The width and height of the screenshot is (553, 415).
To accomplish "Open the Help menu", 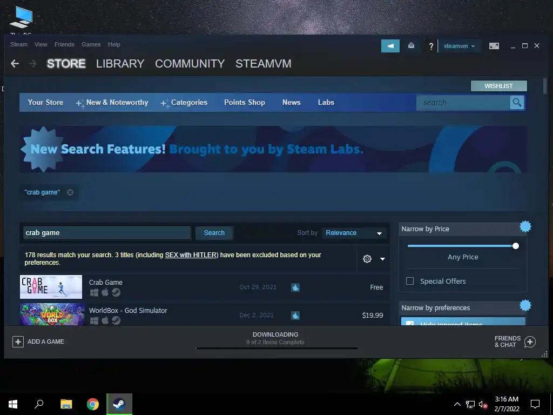I will click(x=114, y=44).
